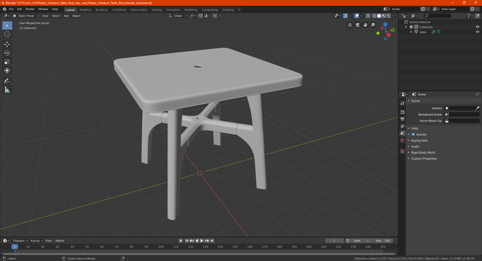The height and width of the screenshot is (261, 482).
Task: Click the End frame field
Action: 383,241
